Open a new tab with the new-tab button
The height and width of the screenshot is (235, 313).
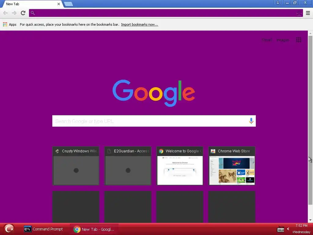point(68,4)
